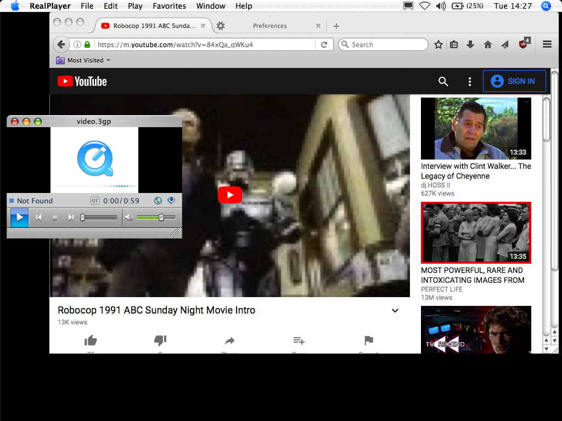This screenshot has width=562, height=421.
Task: Click the QuickTime logo in RealPlayer video area
Action: [x=95, y=158]
